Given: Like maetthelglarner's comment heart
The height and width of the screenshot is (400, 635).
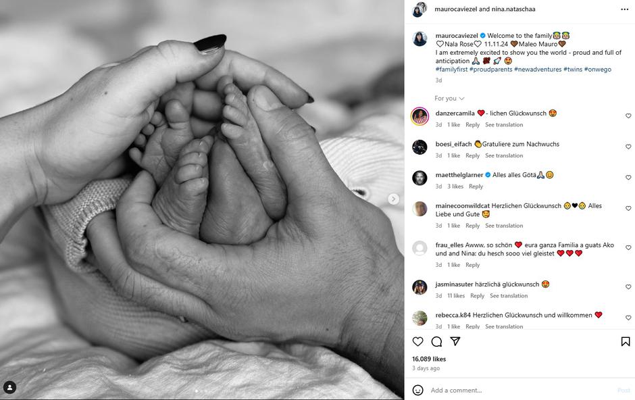Looking at the screenshot, I should tap(628, 177).
